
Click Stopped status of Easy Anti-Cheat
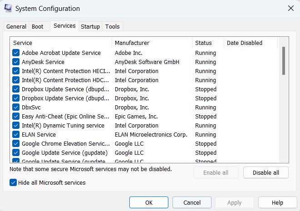pos(206,116)
